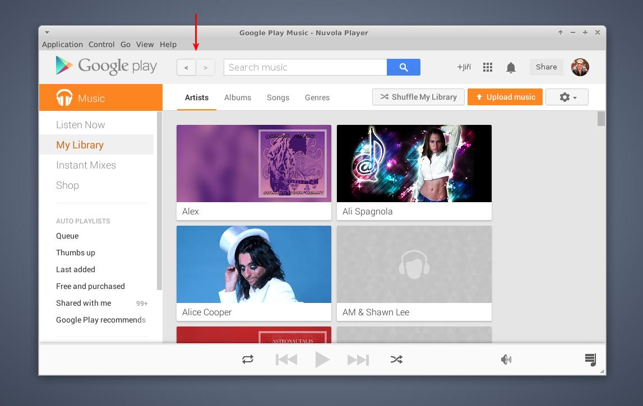
Task: Open the settings gear dropdown
Action: pos(567,97)
